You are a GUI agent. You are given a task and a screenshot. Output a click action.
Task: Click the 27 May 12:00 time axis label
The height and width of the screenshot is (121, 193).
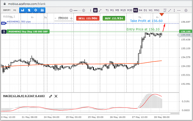[x=140, y=117]
